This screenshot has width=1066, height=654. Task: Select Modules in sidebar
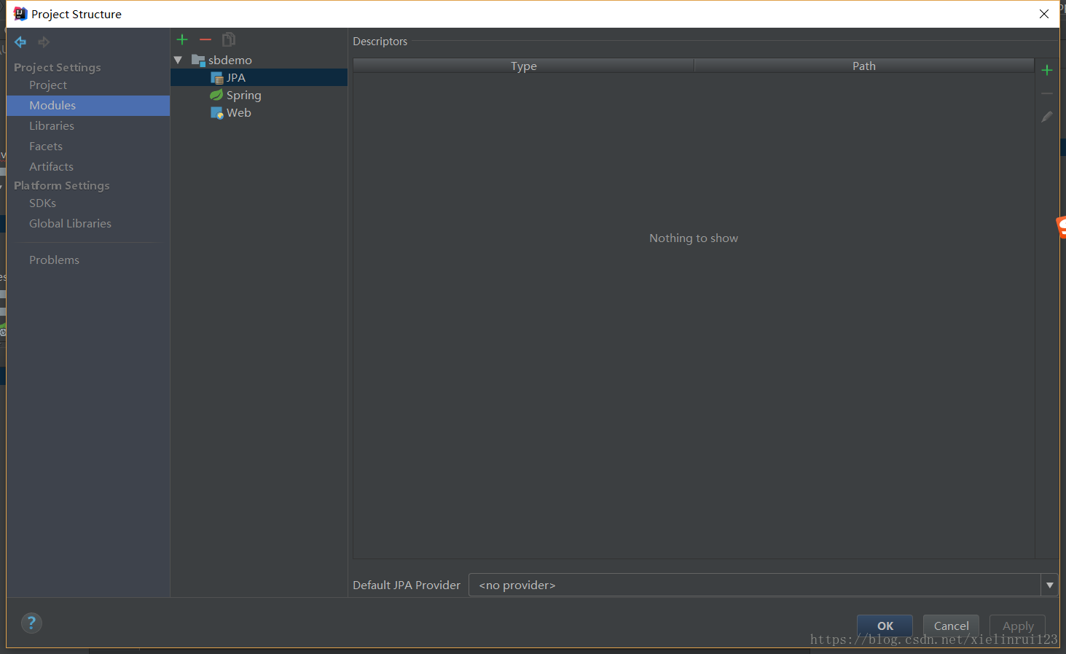click(88, 106)
